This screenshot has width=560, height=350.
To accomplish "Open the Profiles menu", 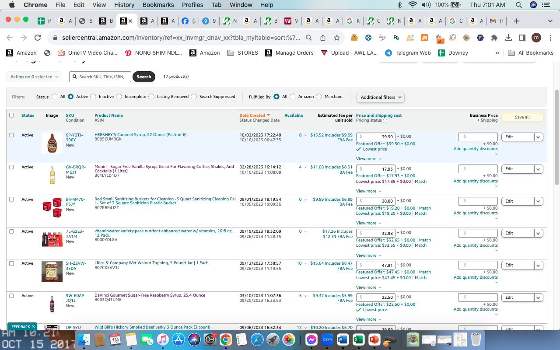I will coord(192,5).
